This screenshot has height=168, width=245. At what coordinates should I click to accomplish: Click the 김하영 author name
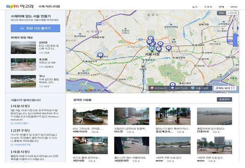43,43
